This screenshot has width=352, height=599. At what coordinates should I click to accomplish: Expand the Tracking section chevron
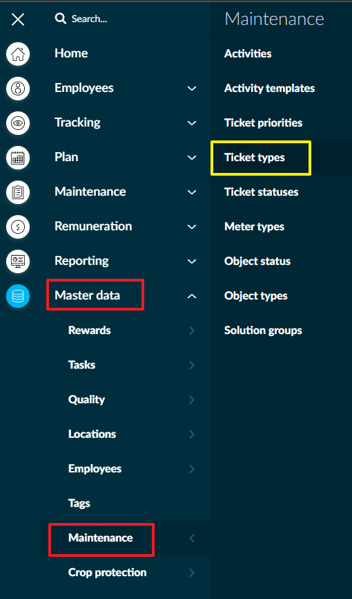[x=192, y=122]
